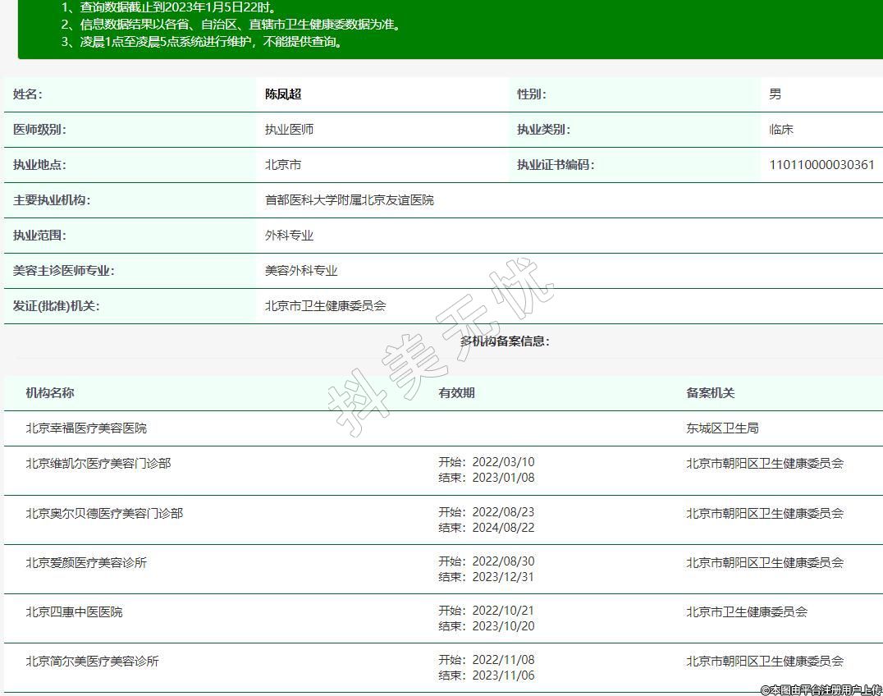Select the 临床 practice category value
883x696 pixels.
coord(781,130)
